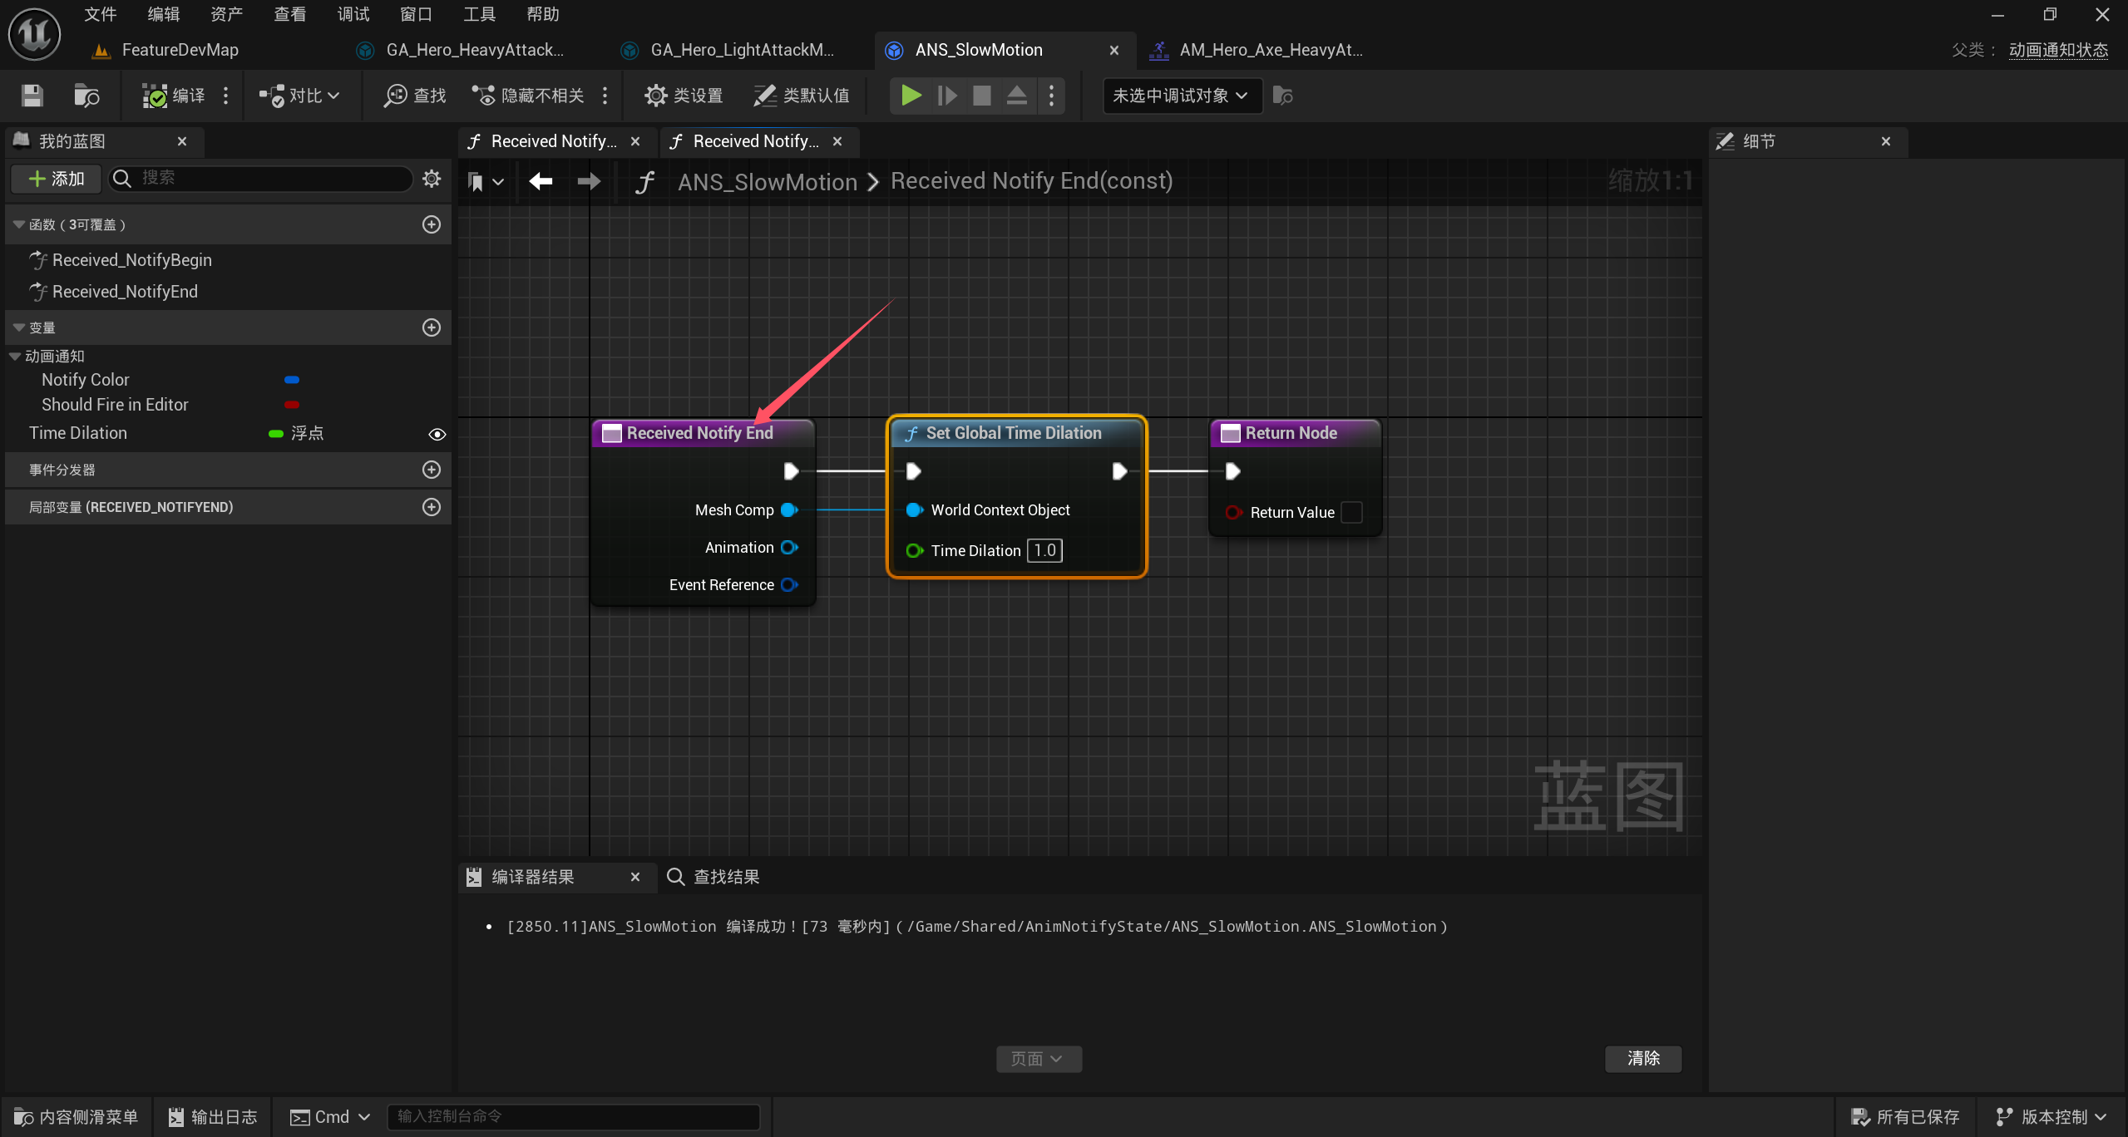Click the console command input field
The width and height of the screenshot is (2128, 1137).
pos(574,1116)
